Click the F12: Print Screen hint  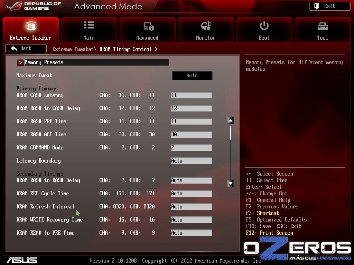[269, 233]
